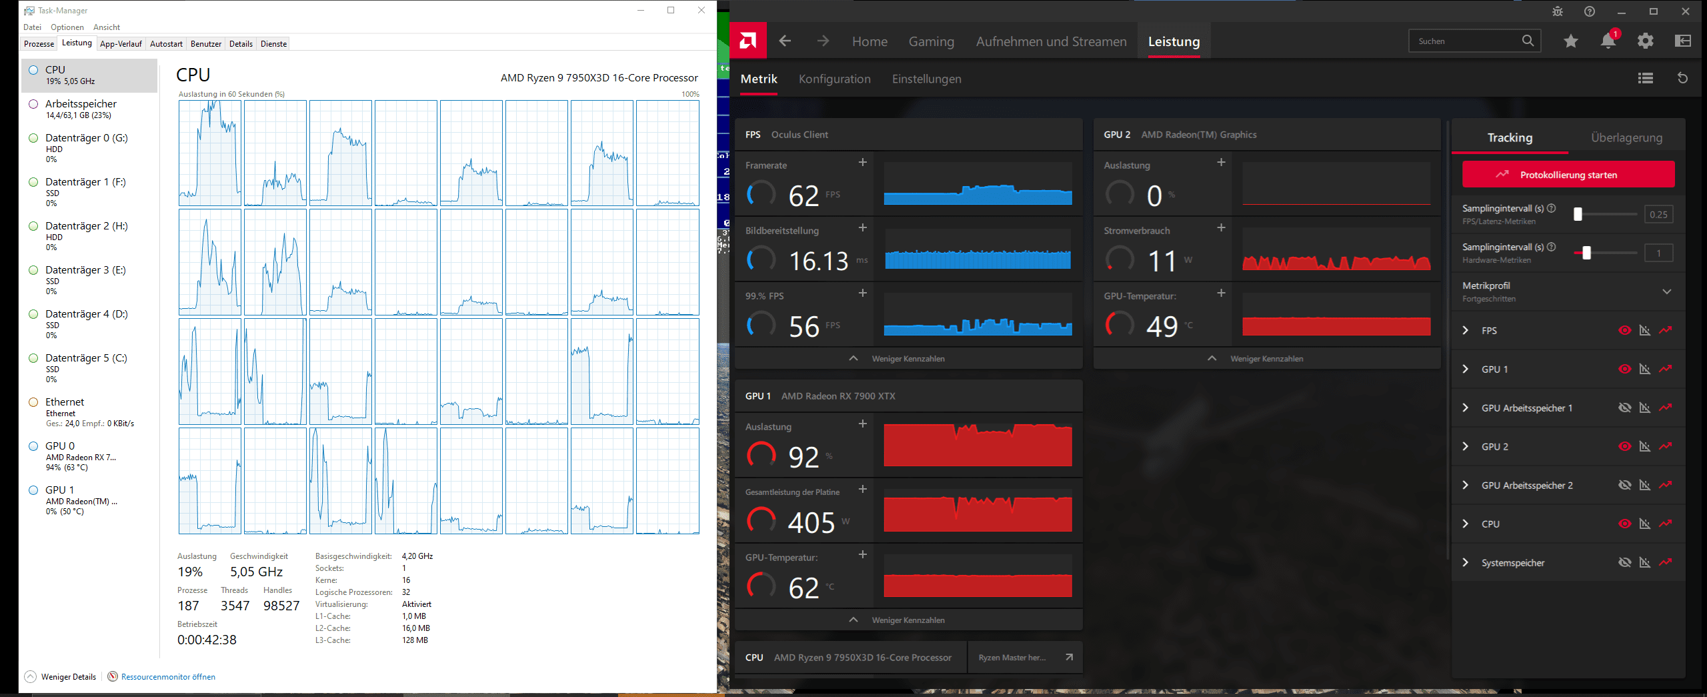
Task: Expand the Systemspeicher row chevron
Action: pos(1465,562)
